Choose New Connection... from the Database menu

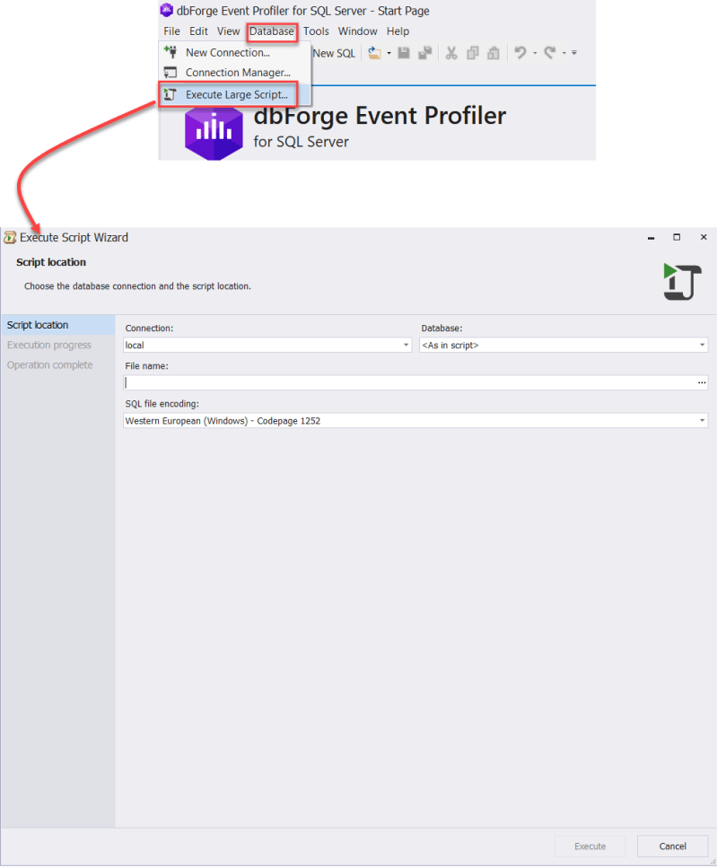coord(234,53)
